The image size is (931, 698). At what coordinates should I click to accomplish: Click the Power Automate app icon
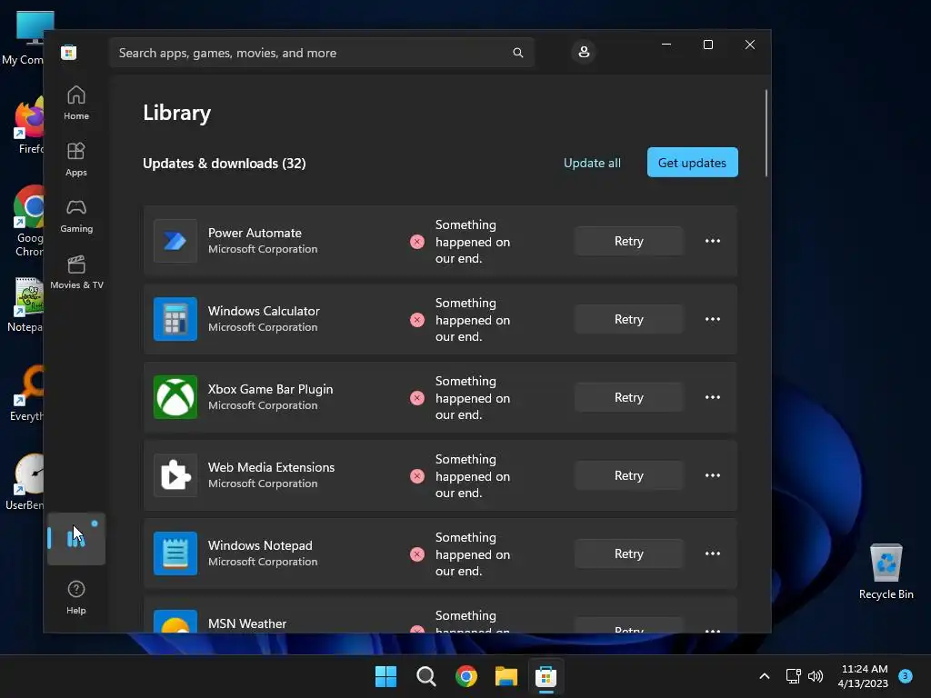coord(175,241)
